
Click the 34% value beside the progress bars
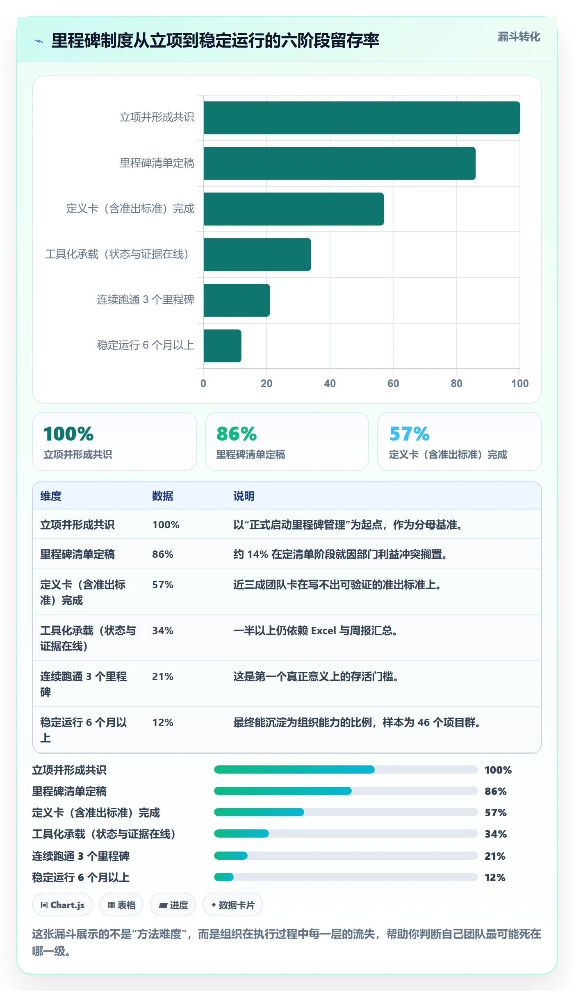pos(496,834)
